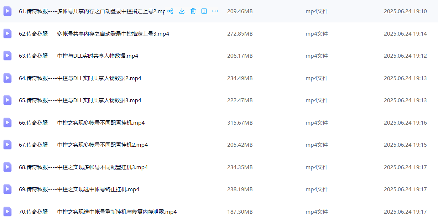Open file 70 选中帐号重新挂机与修复内存泄露.mp4
Viewport: 438px width, 219px height.
[98, 212]
